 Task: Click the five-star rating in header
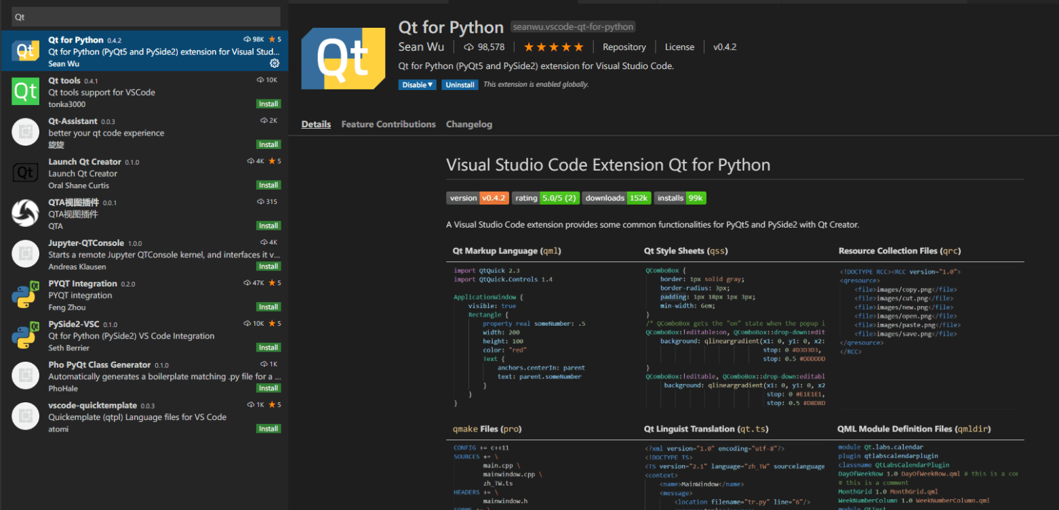[553, 47]
